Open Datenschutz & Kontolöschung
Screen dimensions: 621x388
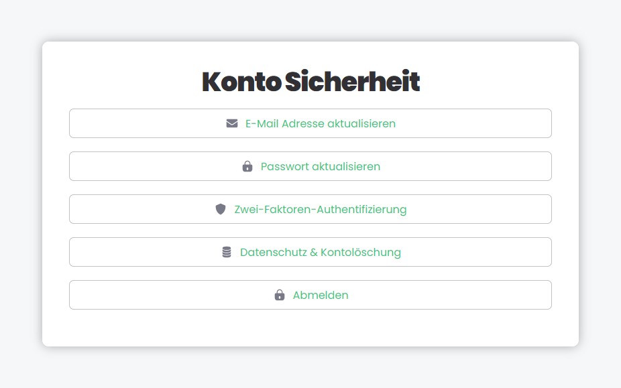pyautogui.click(x=310, y=252)
